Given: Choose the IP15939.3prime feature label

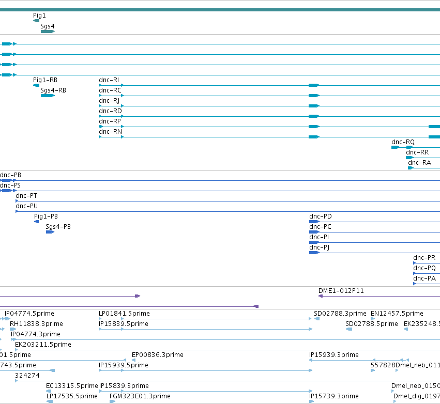Looking at the screenshot, I should (x=334, y=355).
